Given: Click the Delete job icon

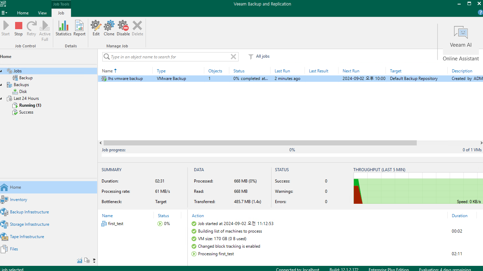Looking at the screenshot, I should [137, 28].
